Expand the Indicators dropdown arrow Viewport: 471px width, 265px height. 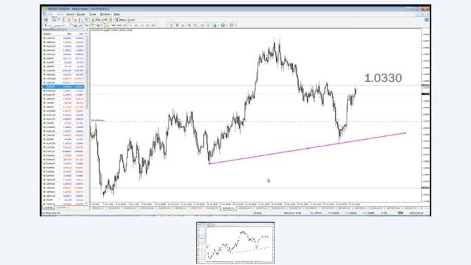(219, 26)
